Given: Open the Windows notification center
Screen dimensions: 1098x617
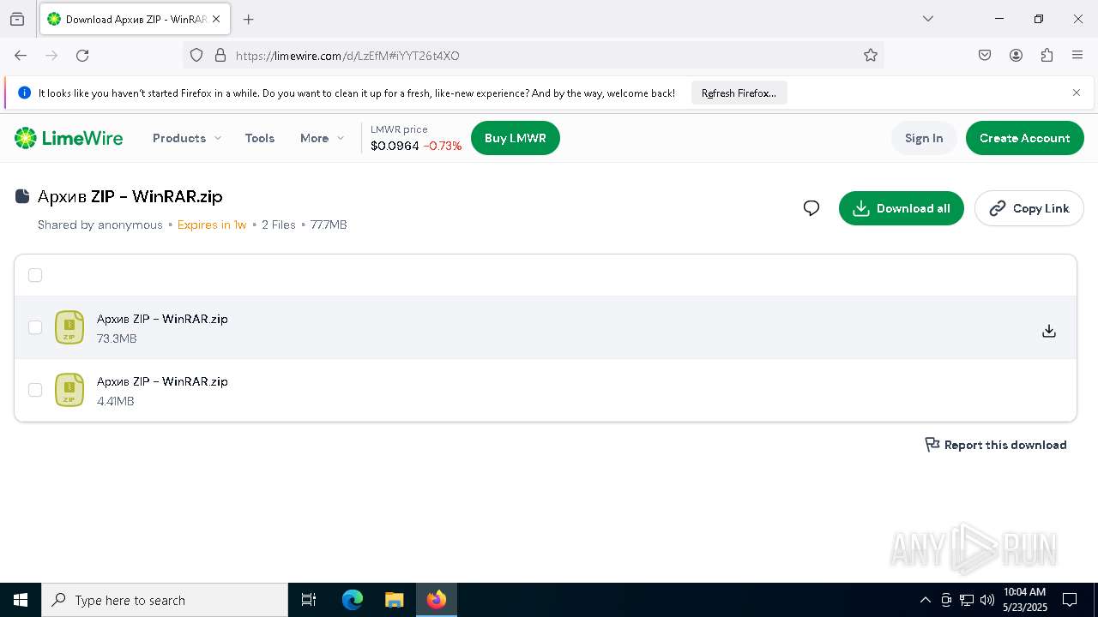Looking at the screenshot, I should click(1070, 600).
